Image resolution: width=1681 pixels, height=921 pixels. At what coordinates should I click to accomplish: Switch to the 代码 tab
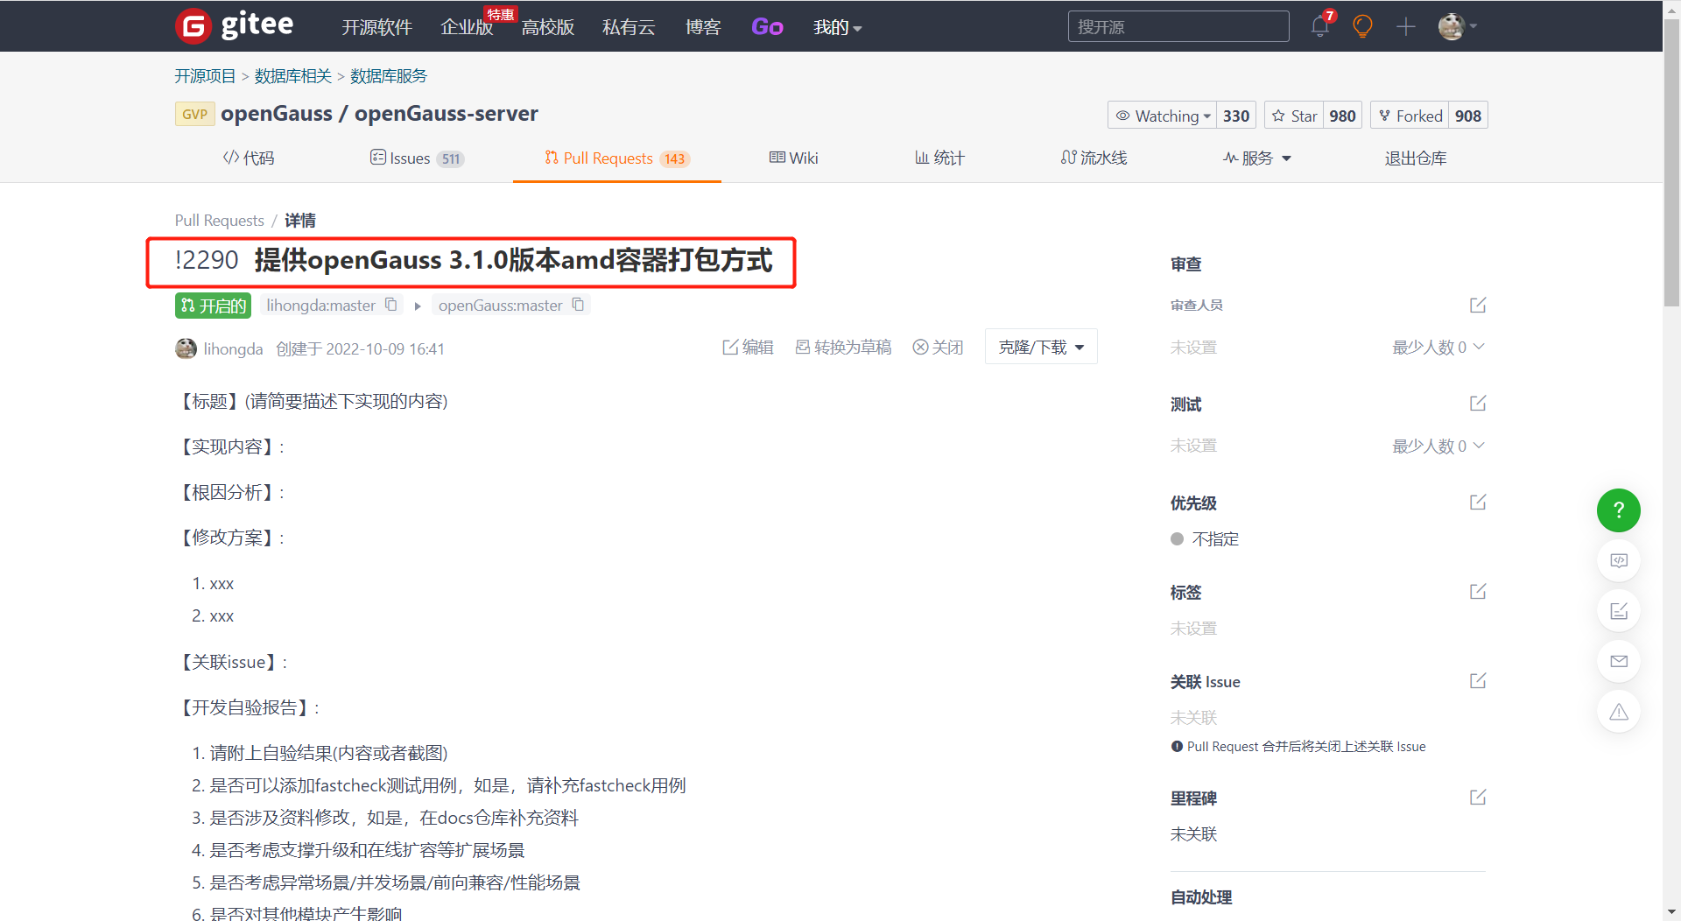tap(249, 158)
